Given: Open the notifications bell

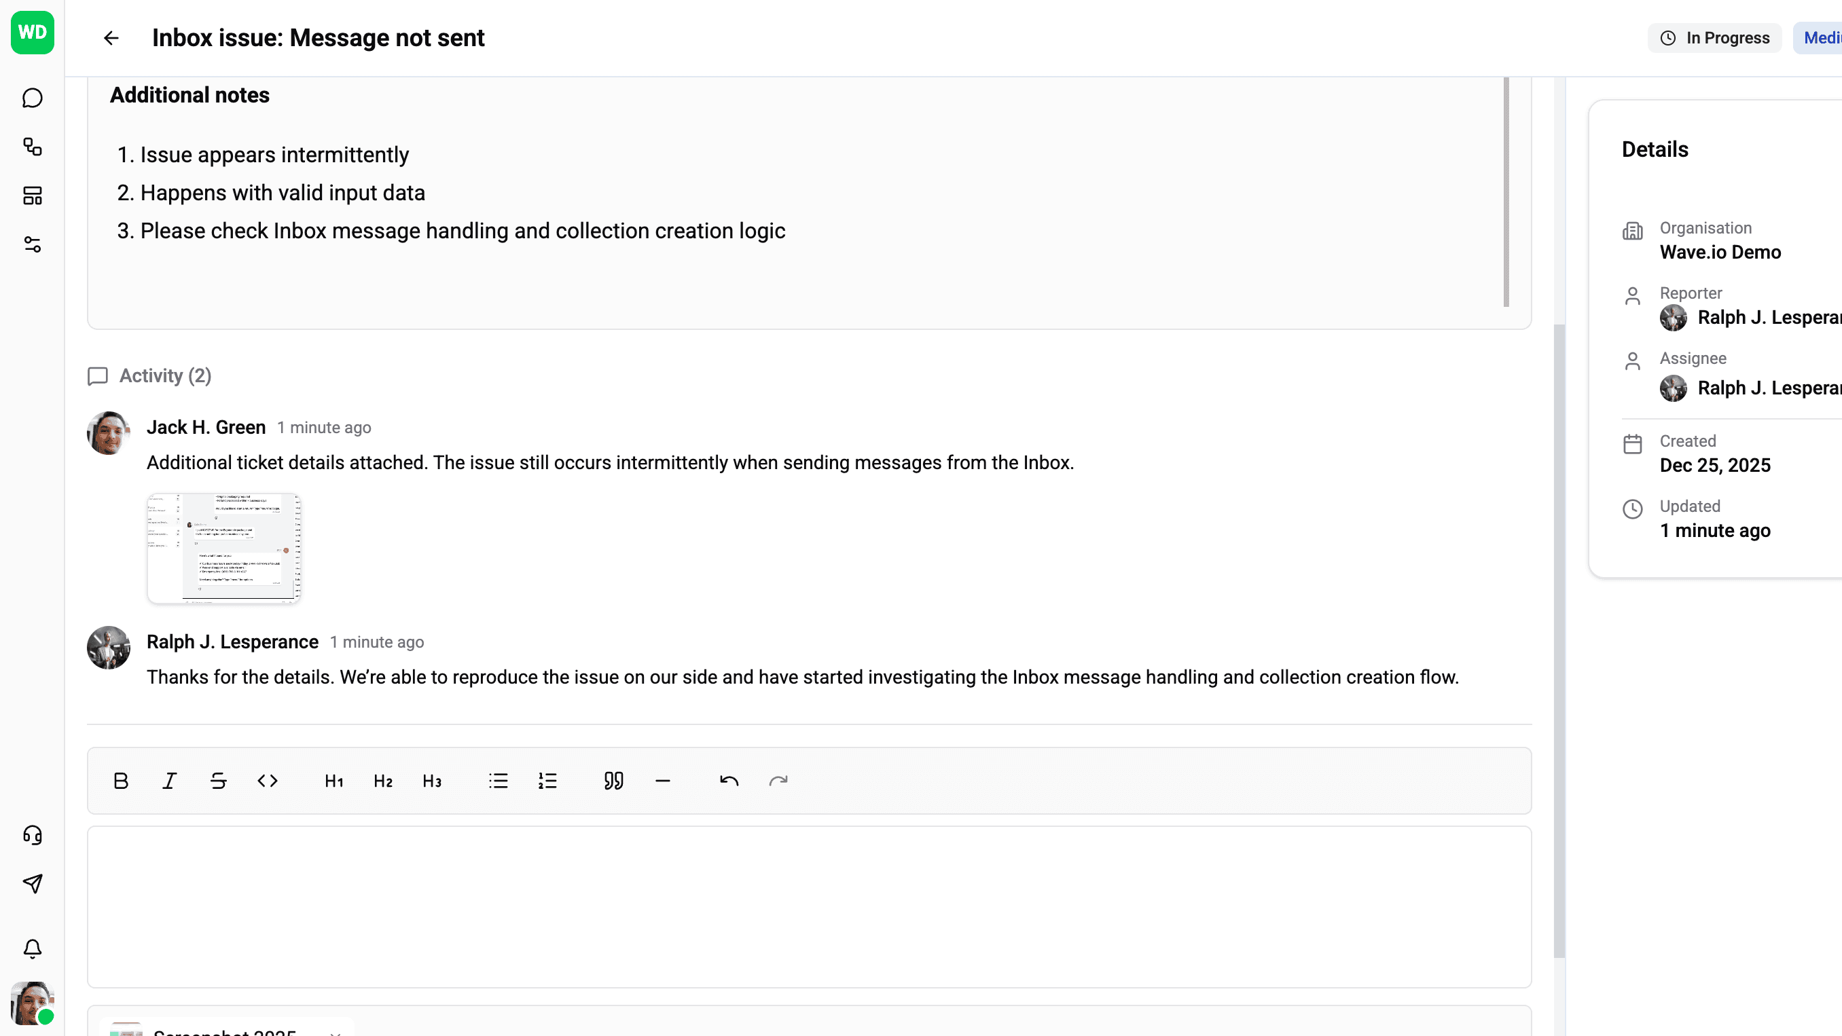Looking at the screenshot, I should click(x=32, y=949).
